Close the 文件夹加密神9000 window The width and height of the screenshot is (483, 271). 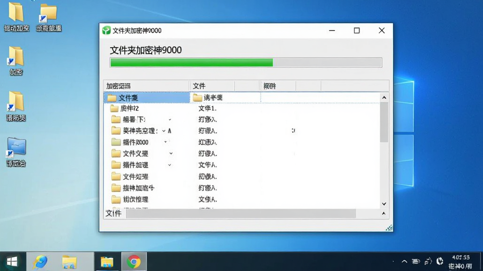[381, 31]
